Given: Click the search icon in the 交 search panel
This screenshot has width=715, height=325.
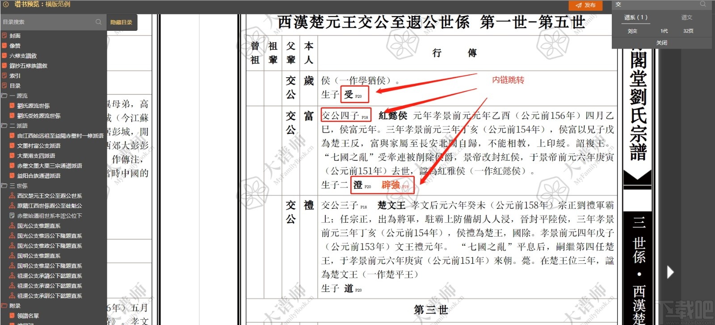Looking at the screenshot, I should 703,4.
